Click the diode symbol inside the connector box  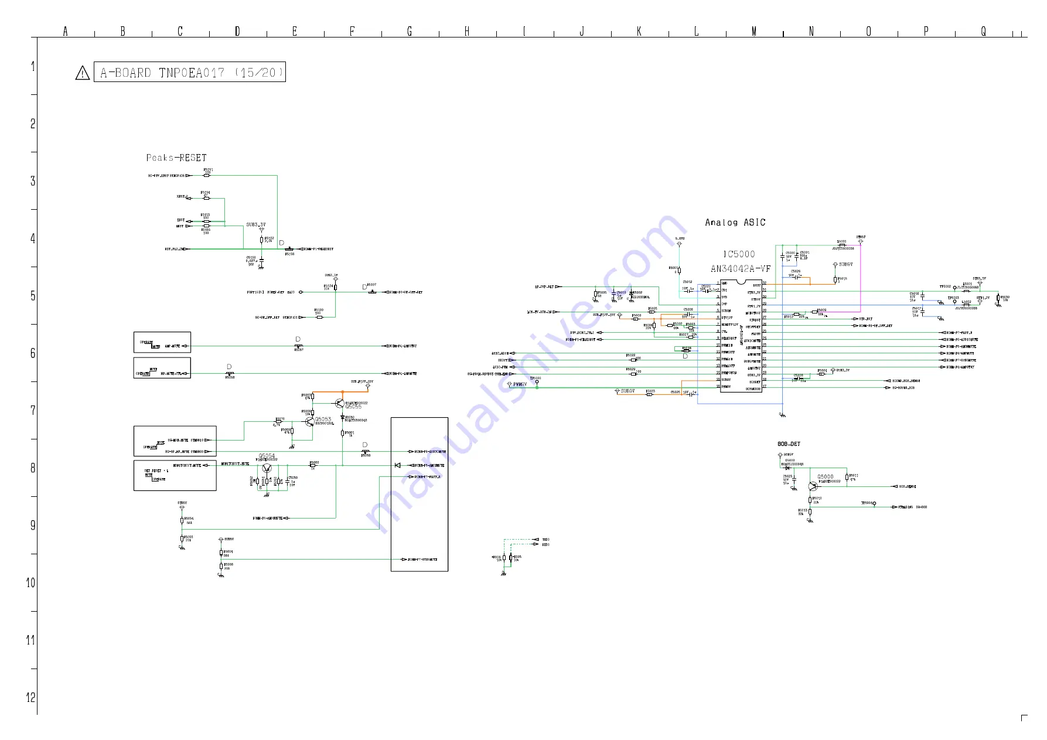[397, 465]
